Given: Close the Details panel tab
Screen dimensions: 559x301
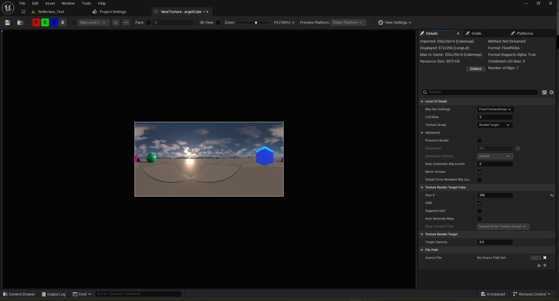Looking at the screenshot, I should pyautogui.click(x=458, y=34).
